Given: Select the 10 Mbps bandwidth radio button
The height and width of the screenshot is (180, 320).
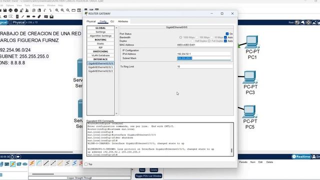Looking at the screenshot, I should coord(212,37).
